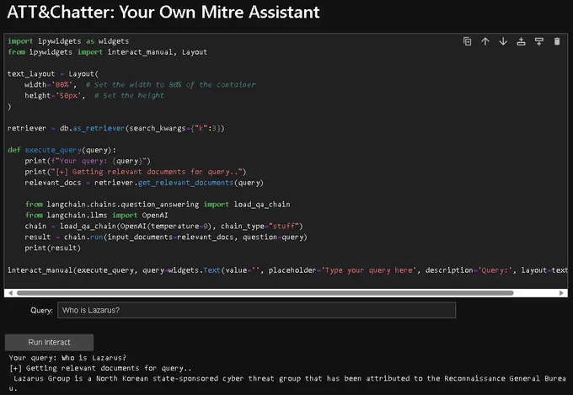Focus the Query text field

256,310
